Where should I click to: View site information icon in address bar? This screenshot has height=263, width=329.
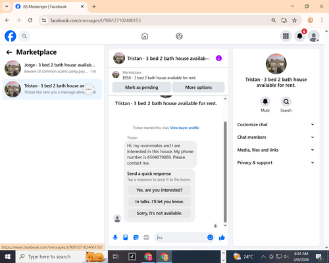44,20
